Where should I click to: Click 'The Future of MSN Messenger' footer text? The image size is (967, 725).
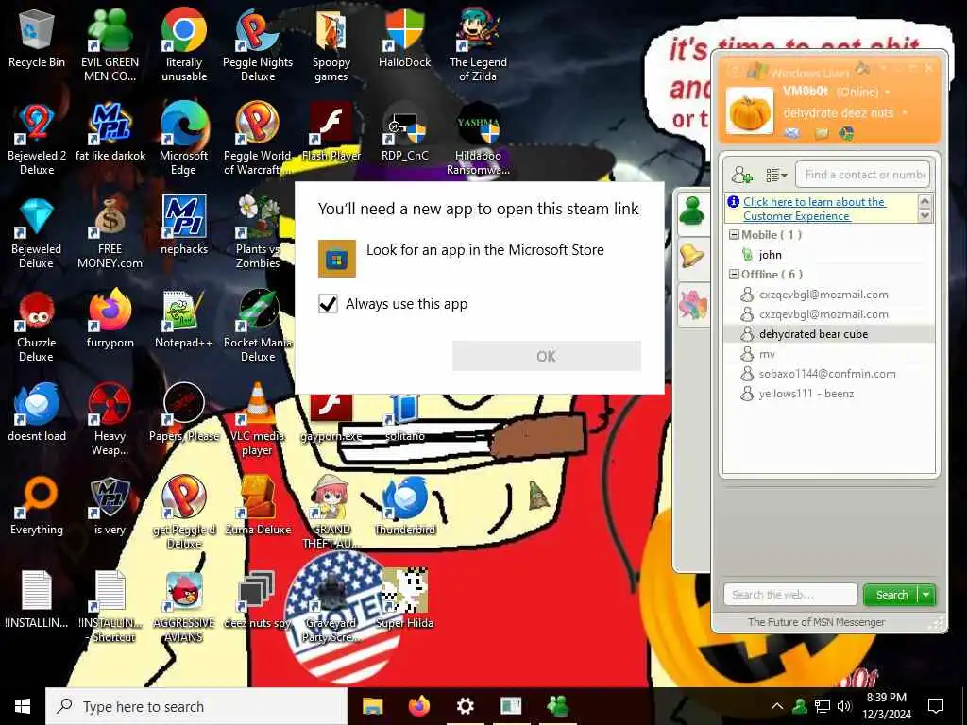(816, 622)
